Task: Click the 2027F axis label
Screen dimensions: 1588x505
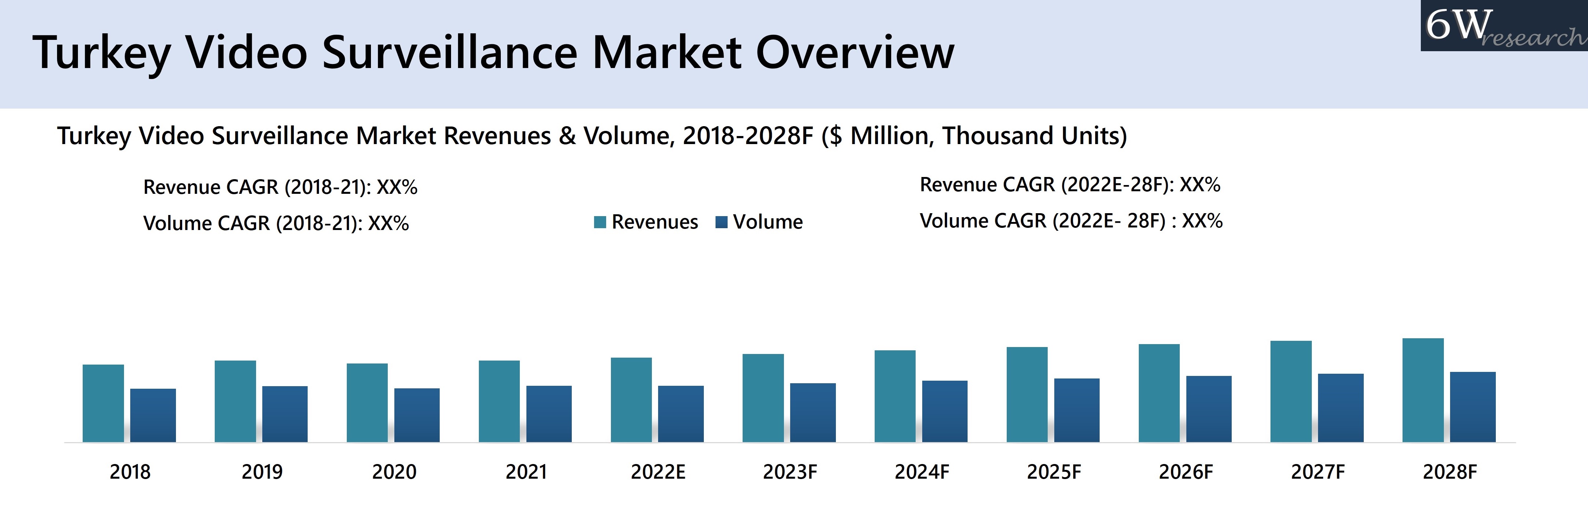Action: [x=1318, y=472]
